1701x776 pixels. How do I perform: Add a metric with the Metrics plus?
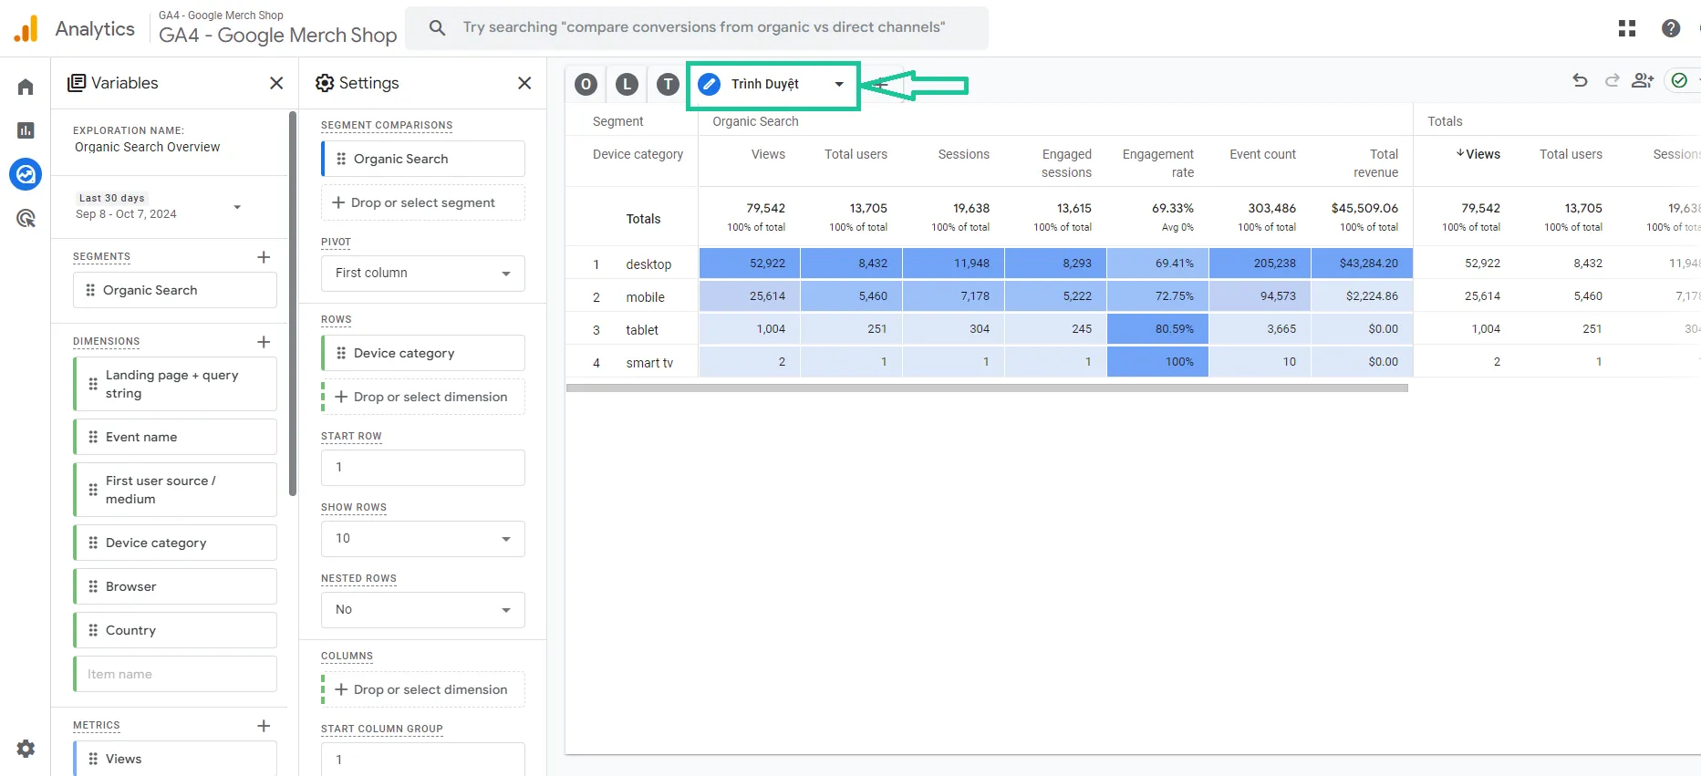pos(264,726)
